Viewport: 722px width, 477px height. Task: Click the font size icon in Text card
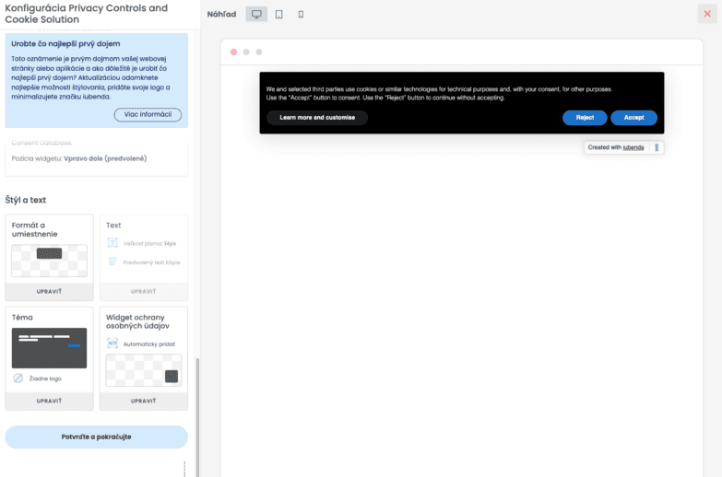click(x=112, y=243)
